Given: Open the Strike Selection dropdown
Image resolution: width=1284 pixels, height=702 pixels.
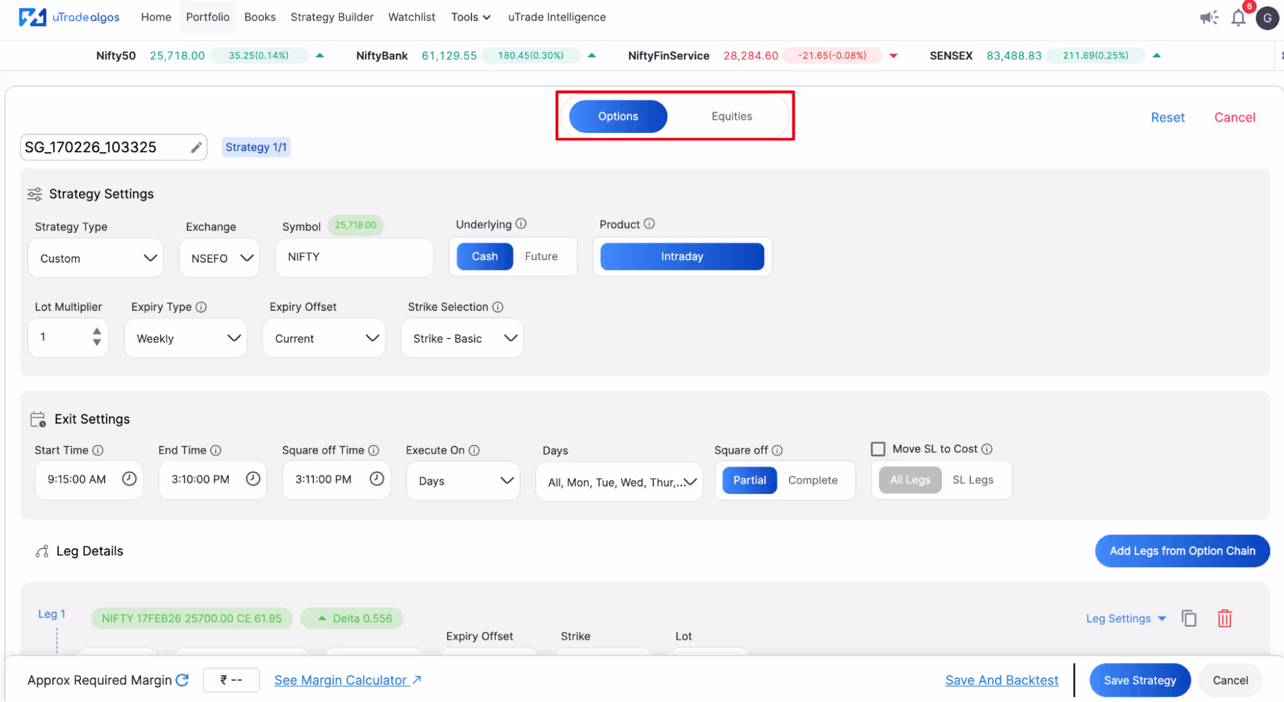Looking at the screenshot, I should coord(462,338).
